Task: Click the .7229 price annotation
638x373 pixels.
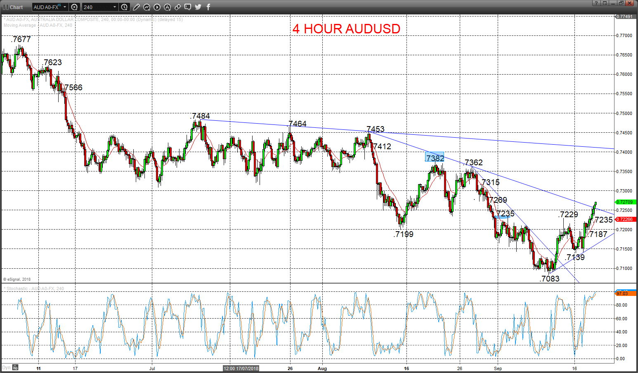Action: pyautogui.click(x=568, y=214)
